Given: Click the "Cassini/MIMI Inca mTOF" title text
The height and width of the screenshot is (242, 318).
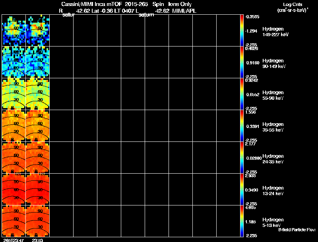Looking at the screenshot, I should point(91,4).
